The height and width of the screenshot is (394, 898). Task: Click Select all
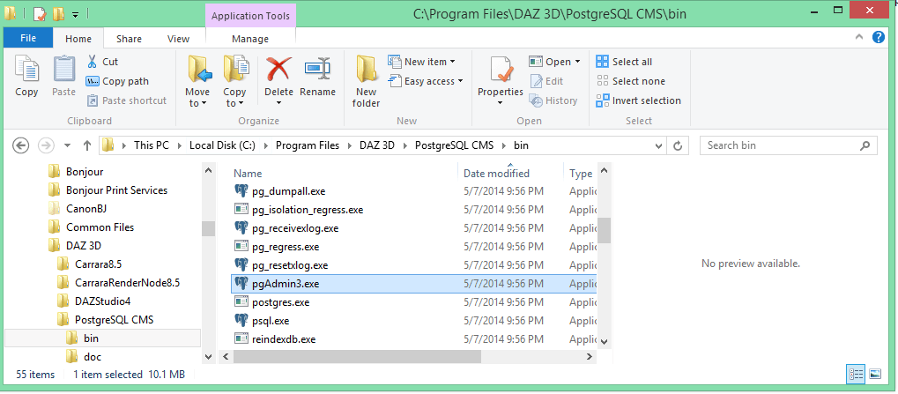[624, 62]
